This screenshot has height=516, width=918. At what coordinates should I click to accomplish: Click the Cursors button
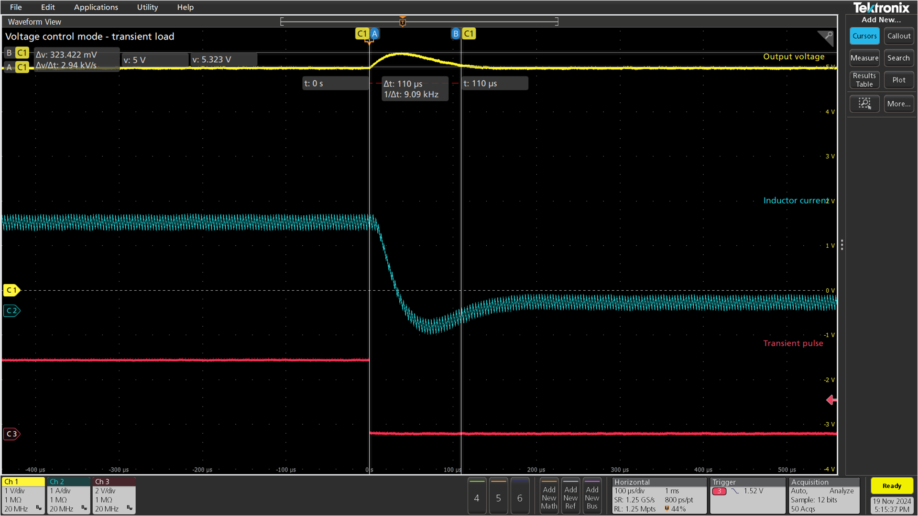click(864, 36)
